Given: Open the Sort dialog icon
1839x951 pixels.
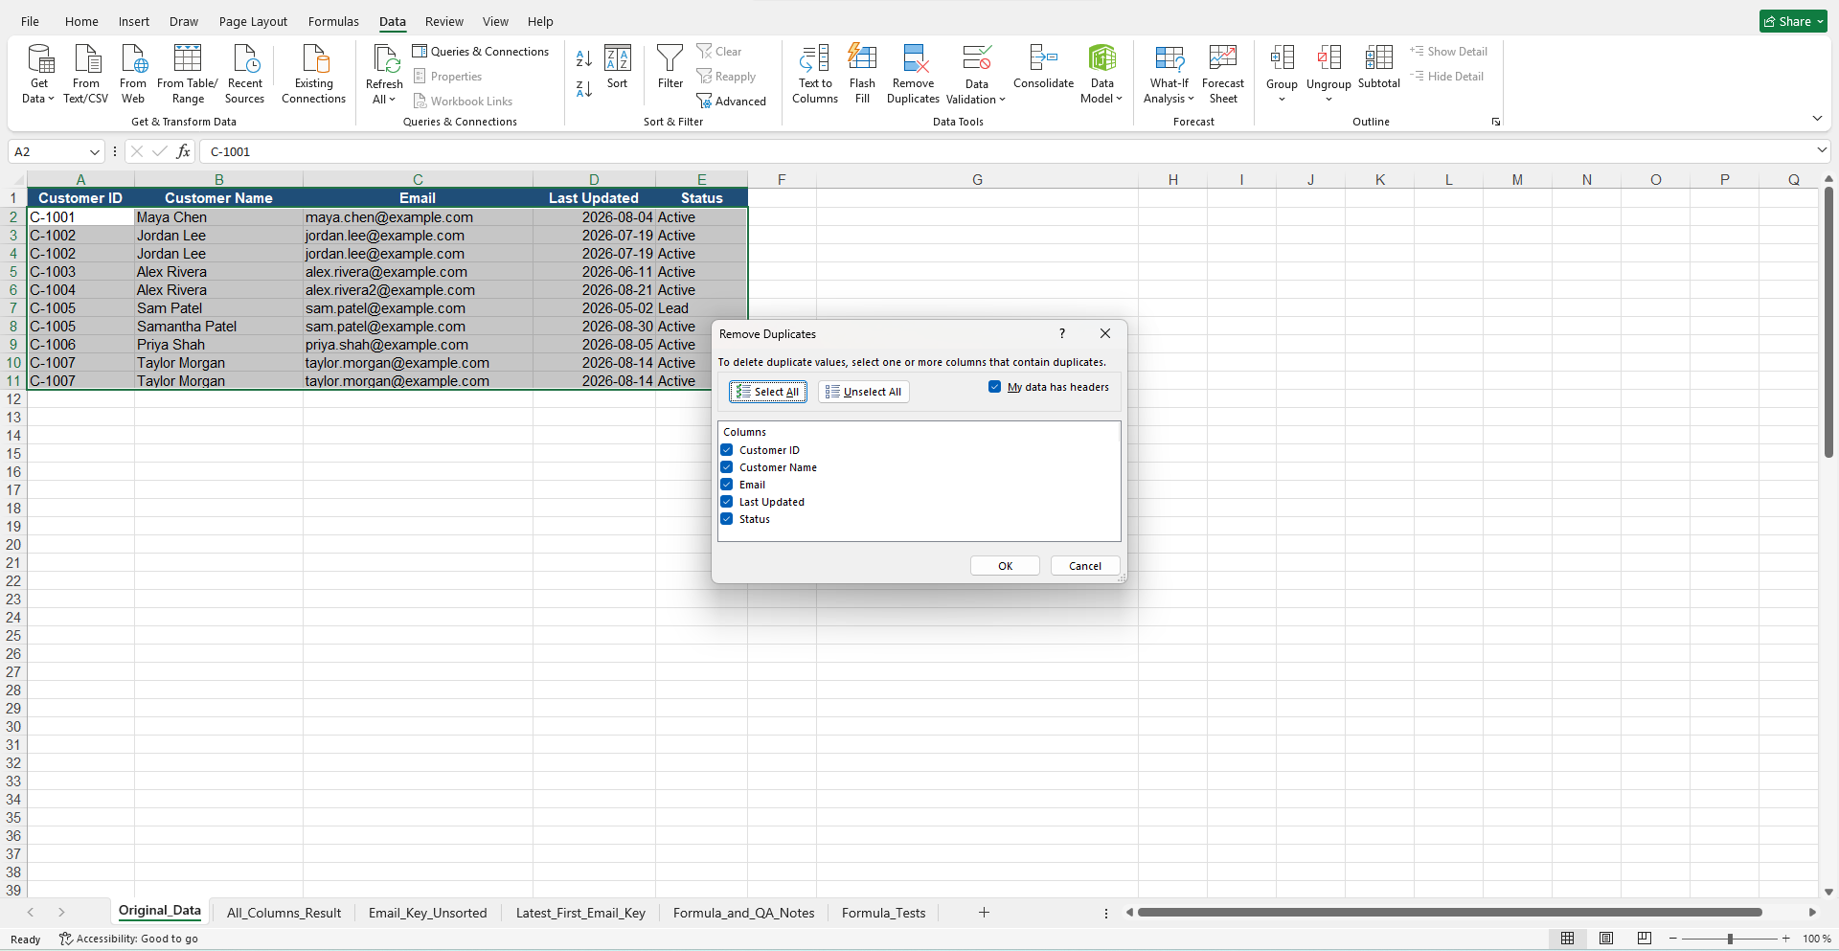Looking at the screenshot, I should click(618, 67).
